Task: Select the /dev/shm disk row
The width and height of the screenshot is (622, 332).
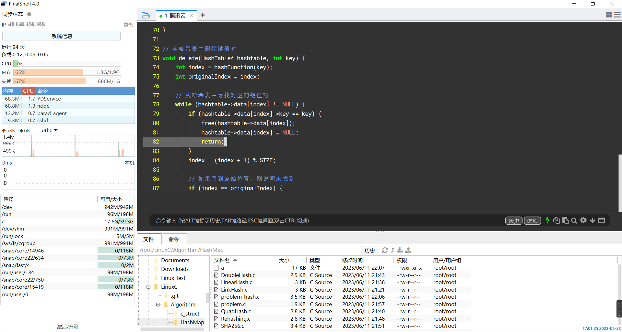Action: (67, 229)
